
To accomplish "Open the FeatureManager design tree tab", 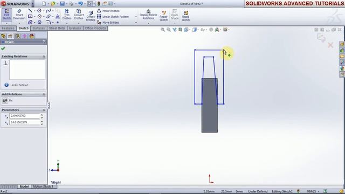I will click(x=3, y=36).
